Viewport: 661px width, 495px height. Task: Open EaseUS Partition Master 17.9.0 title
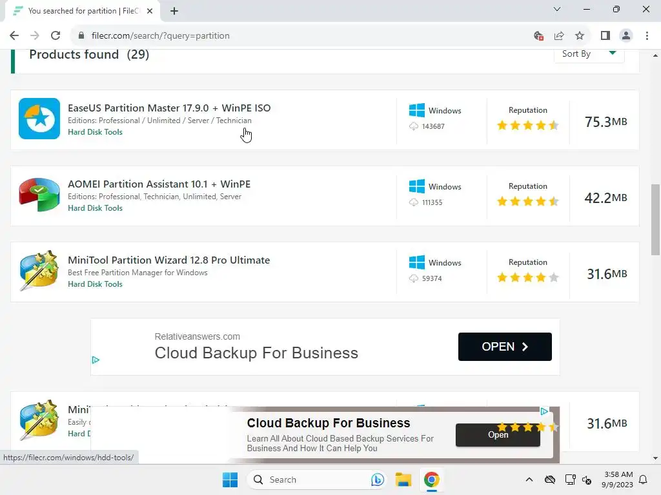tap(169, 108)
